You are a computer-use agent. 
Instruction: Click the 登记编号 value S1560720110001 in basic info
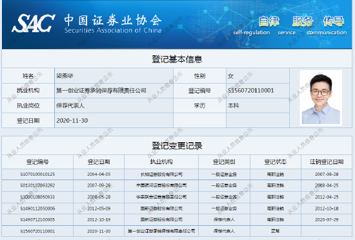coord(251,91)
